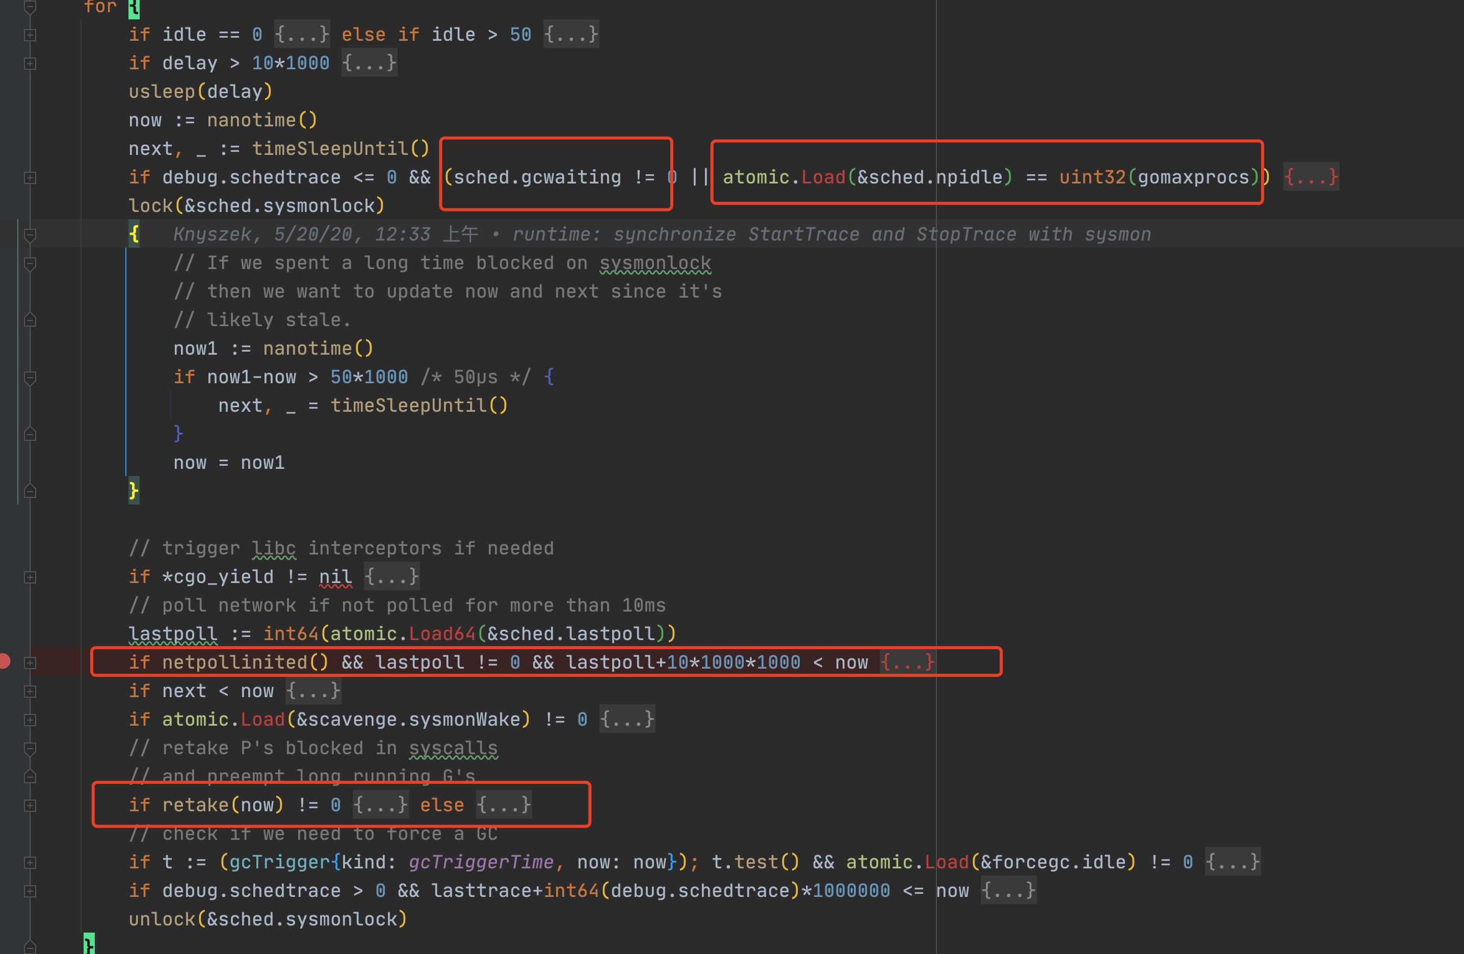Collapse the 'If we spent a long time' comment

tap(30, 263)
